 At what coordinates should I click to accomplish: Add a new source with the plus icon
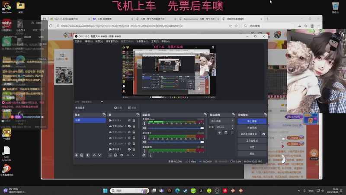110,155
